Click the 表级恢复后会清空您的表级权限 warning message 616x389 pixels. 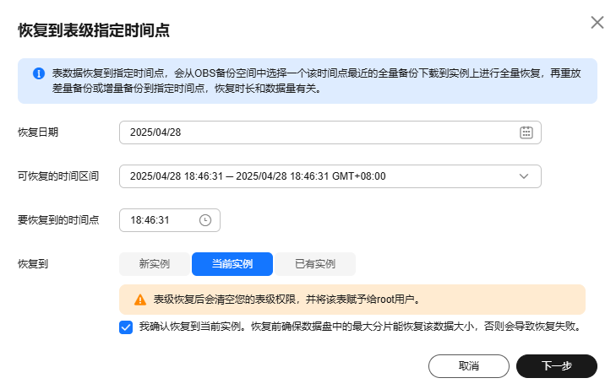(x=286, y=300)
